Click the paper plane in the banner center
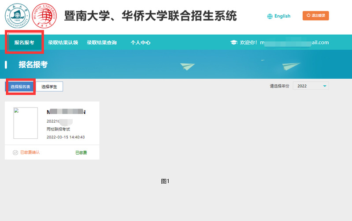The width and height of the screenshot is (352, 221). [188, 67]
